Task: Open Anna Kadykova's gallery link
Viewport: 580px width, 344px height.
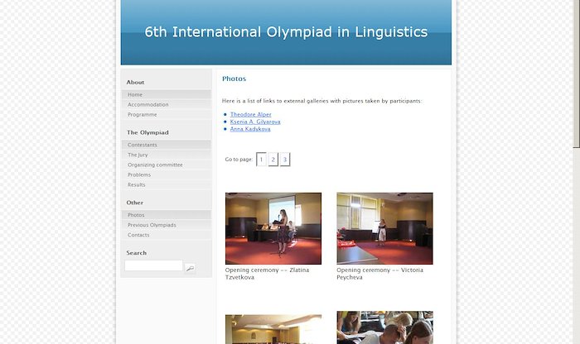Action: coord(250,129)
